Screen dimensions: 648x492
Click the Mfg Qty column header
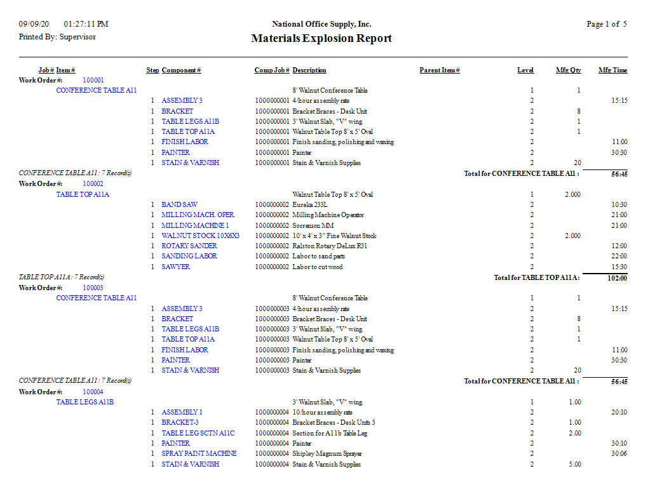pyautogui.click(x=568, y=70)
